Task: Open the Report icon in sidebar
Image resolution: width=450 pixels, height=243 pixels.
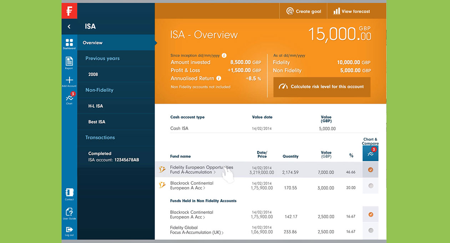Action: (69, 62)
